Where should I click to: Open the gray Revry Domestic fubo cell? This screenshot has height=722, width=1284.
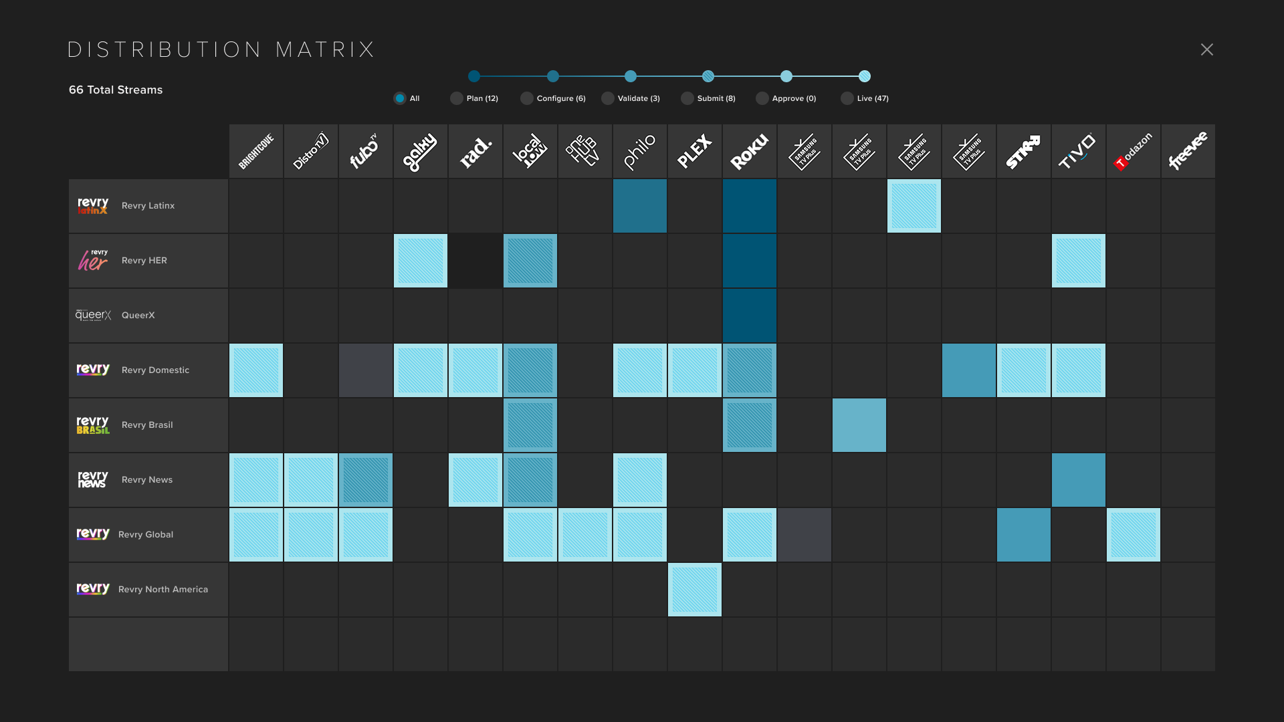point(366,370)
